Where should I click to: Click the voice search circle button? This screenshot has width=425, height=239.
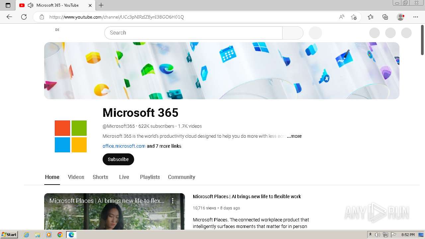click(x=315, y=33)
